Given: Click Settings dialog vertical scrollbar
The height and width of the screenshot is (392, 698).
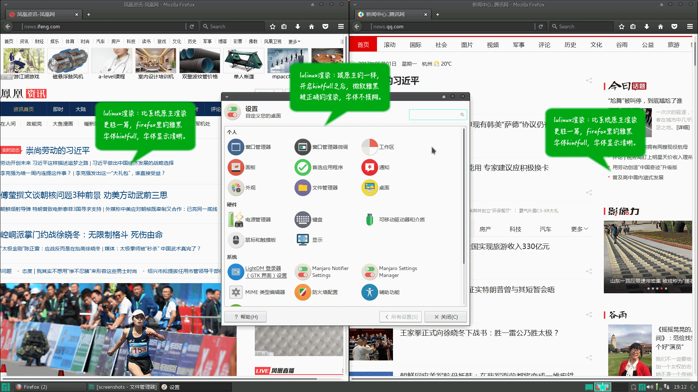Looking at the screenshot, I should coord(464,196).
